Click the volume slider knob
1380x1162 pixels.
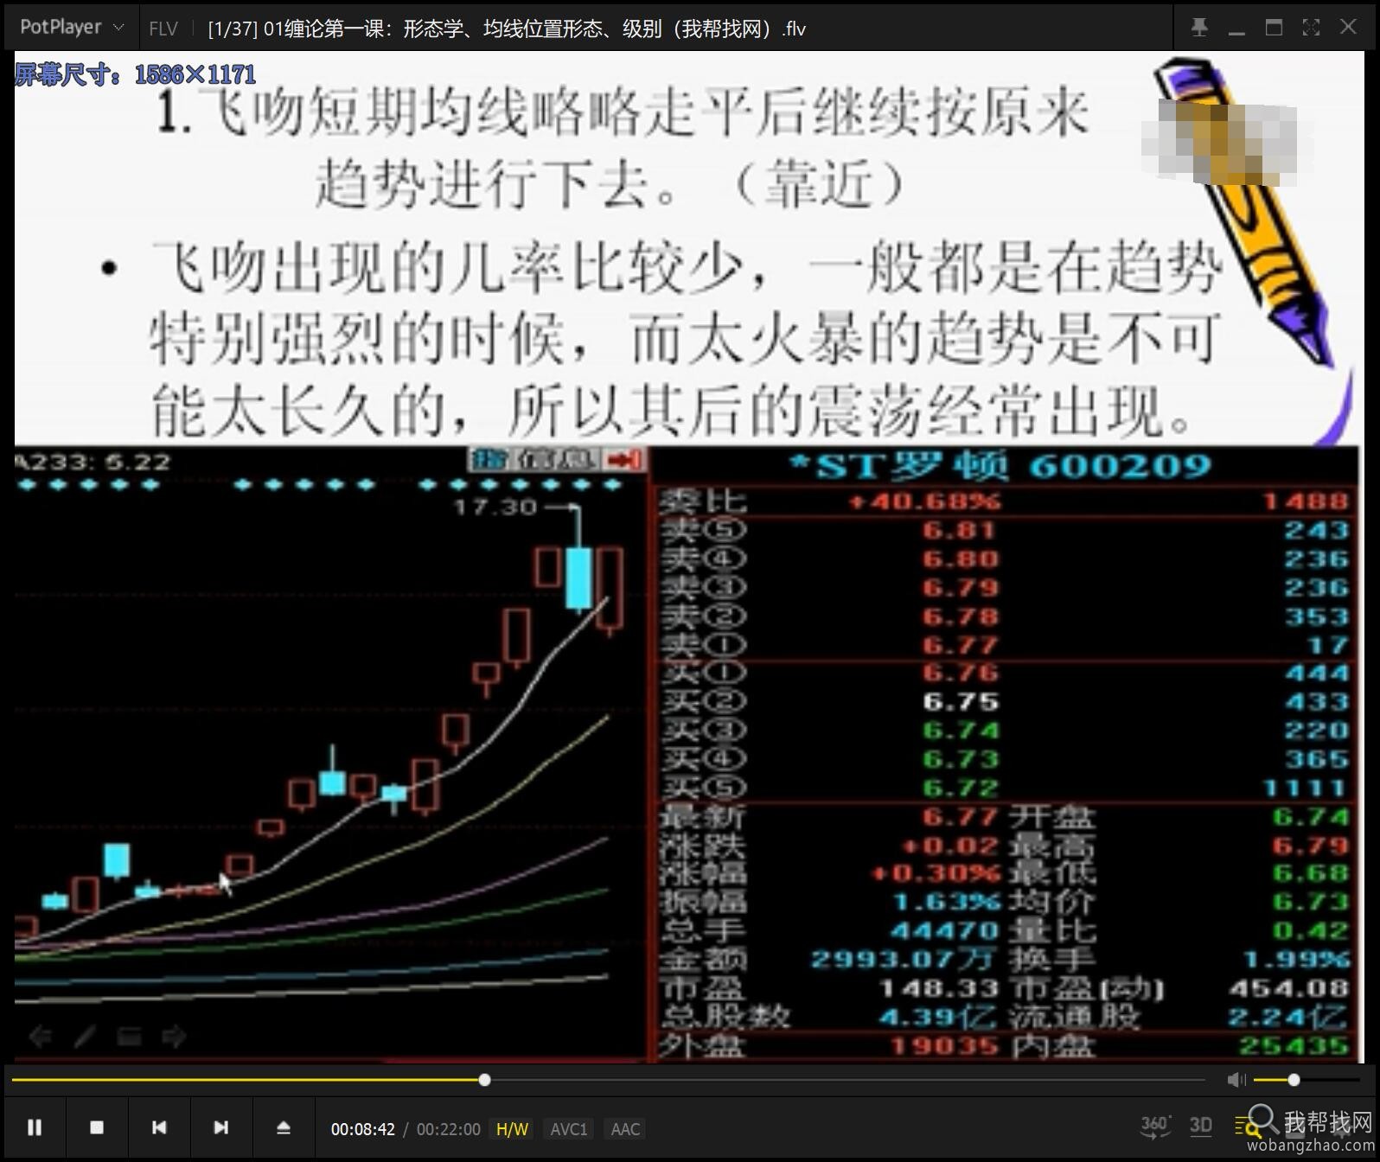(1294, 1080)
